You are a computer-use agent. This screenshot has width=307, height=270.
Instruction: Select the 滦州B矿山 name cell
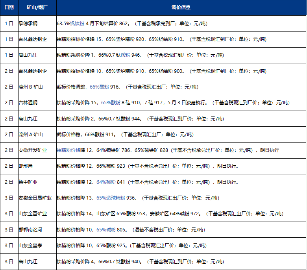tap(31, 87)
